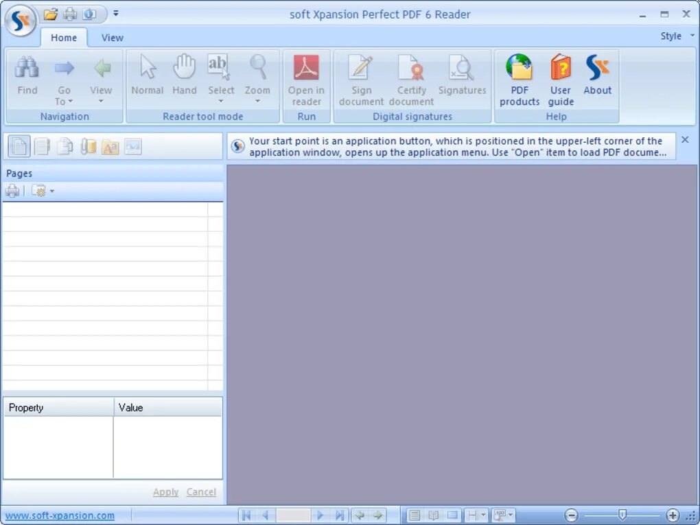
Task: Open the Find binoculars tool
Action: [27, 75]
